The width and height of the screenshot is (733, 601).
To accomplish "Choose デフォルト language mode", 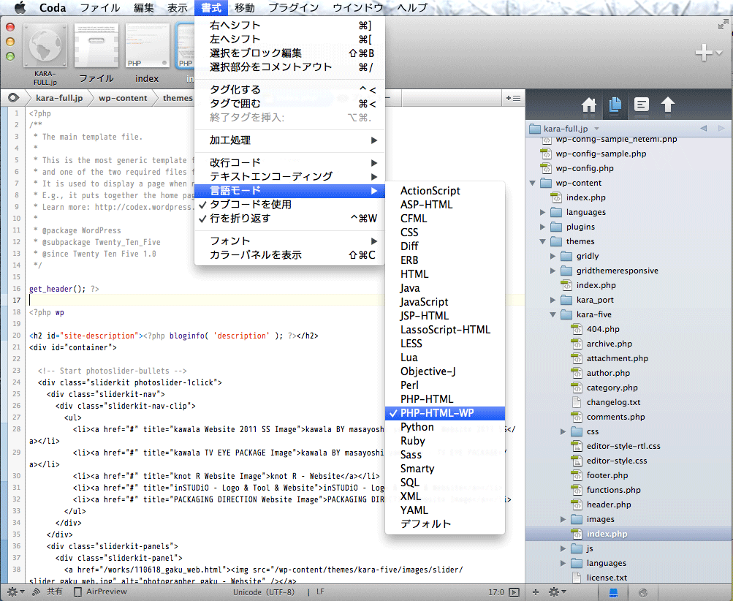I will point(444,523).
